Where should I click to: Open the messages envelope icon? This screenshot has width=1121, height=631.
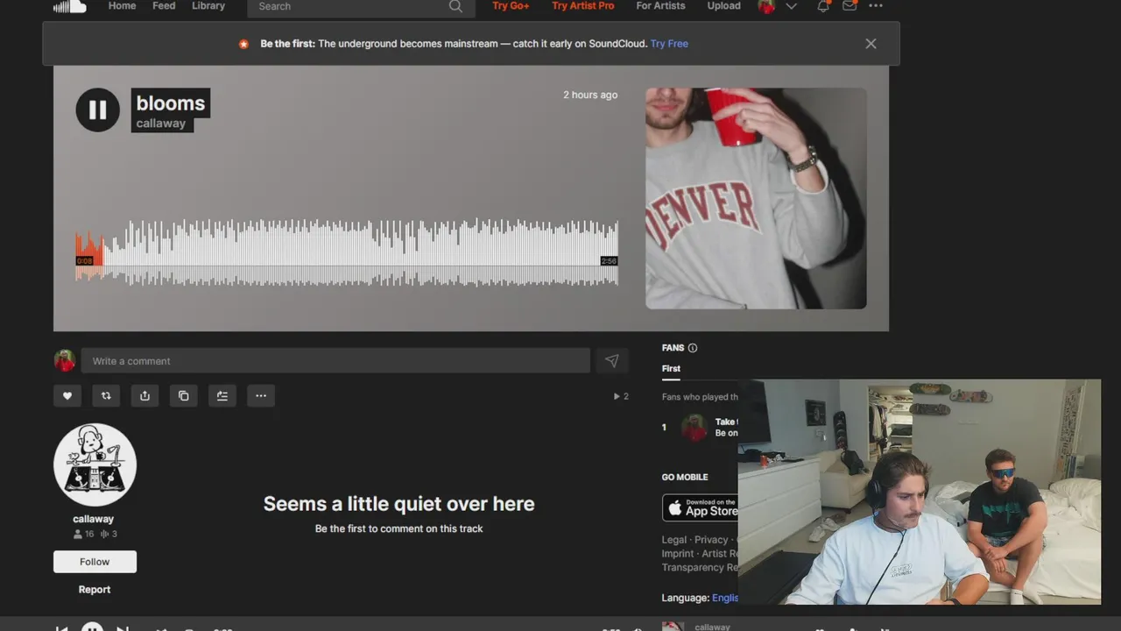click(x=850, y=6)
